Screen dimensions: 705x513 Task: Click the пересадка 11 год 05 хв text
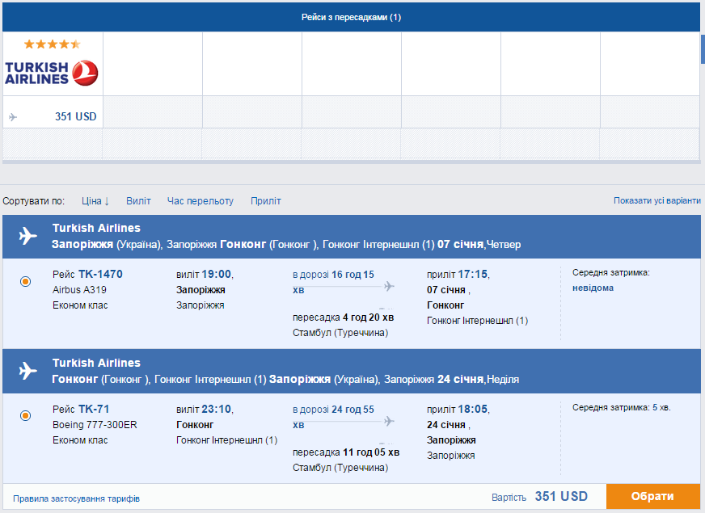346,452
